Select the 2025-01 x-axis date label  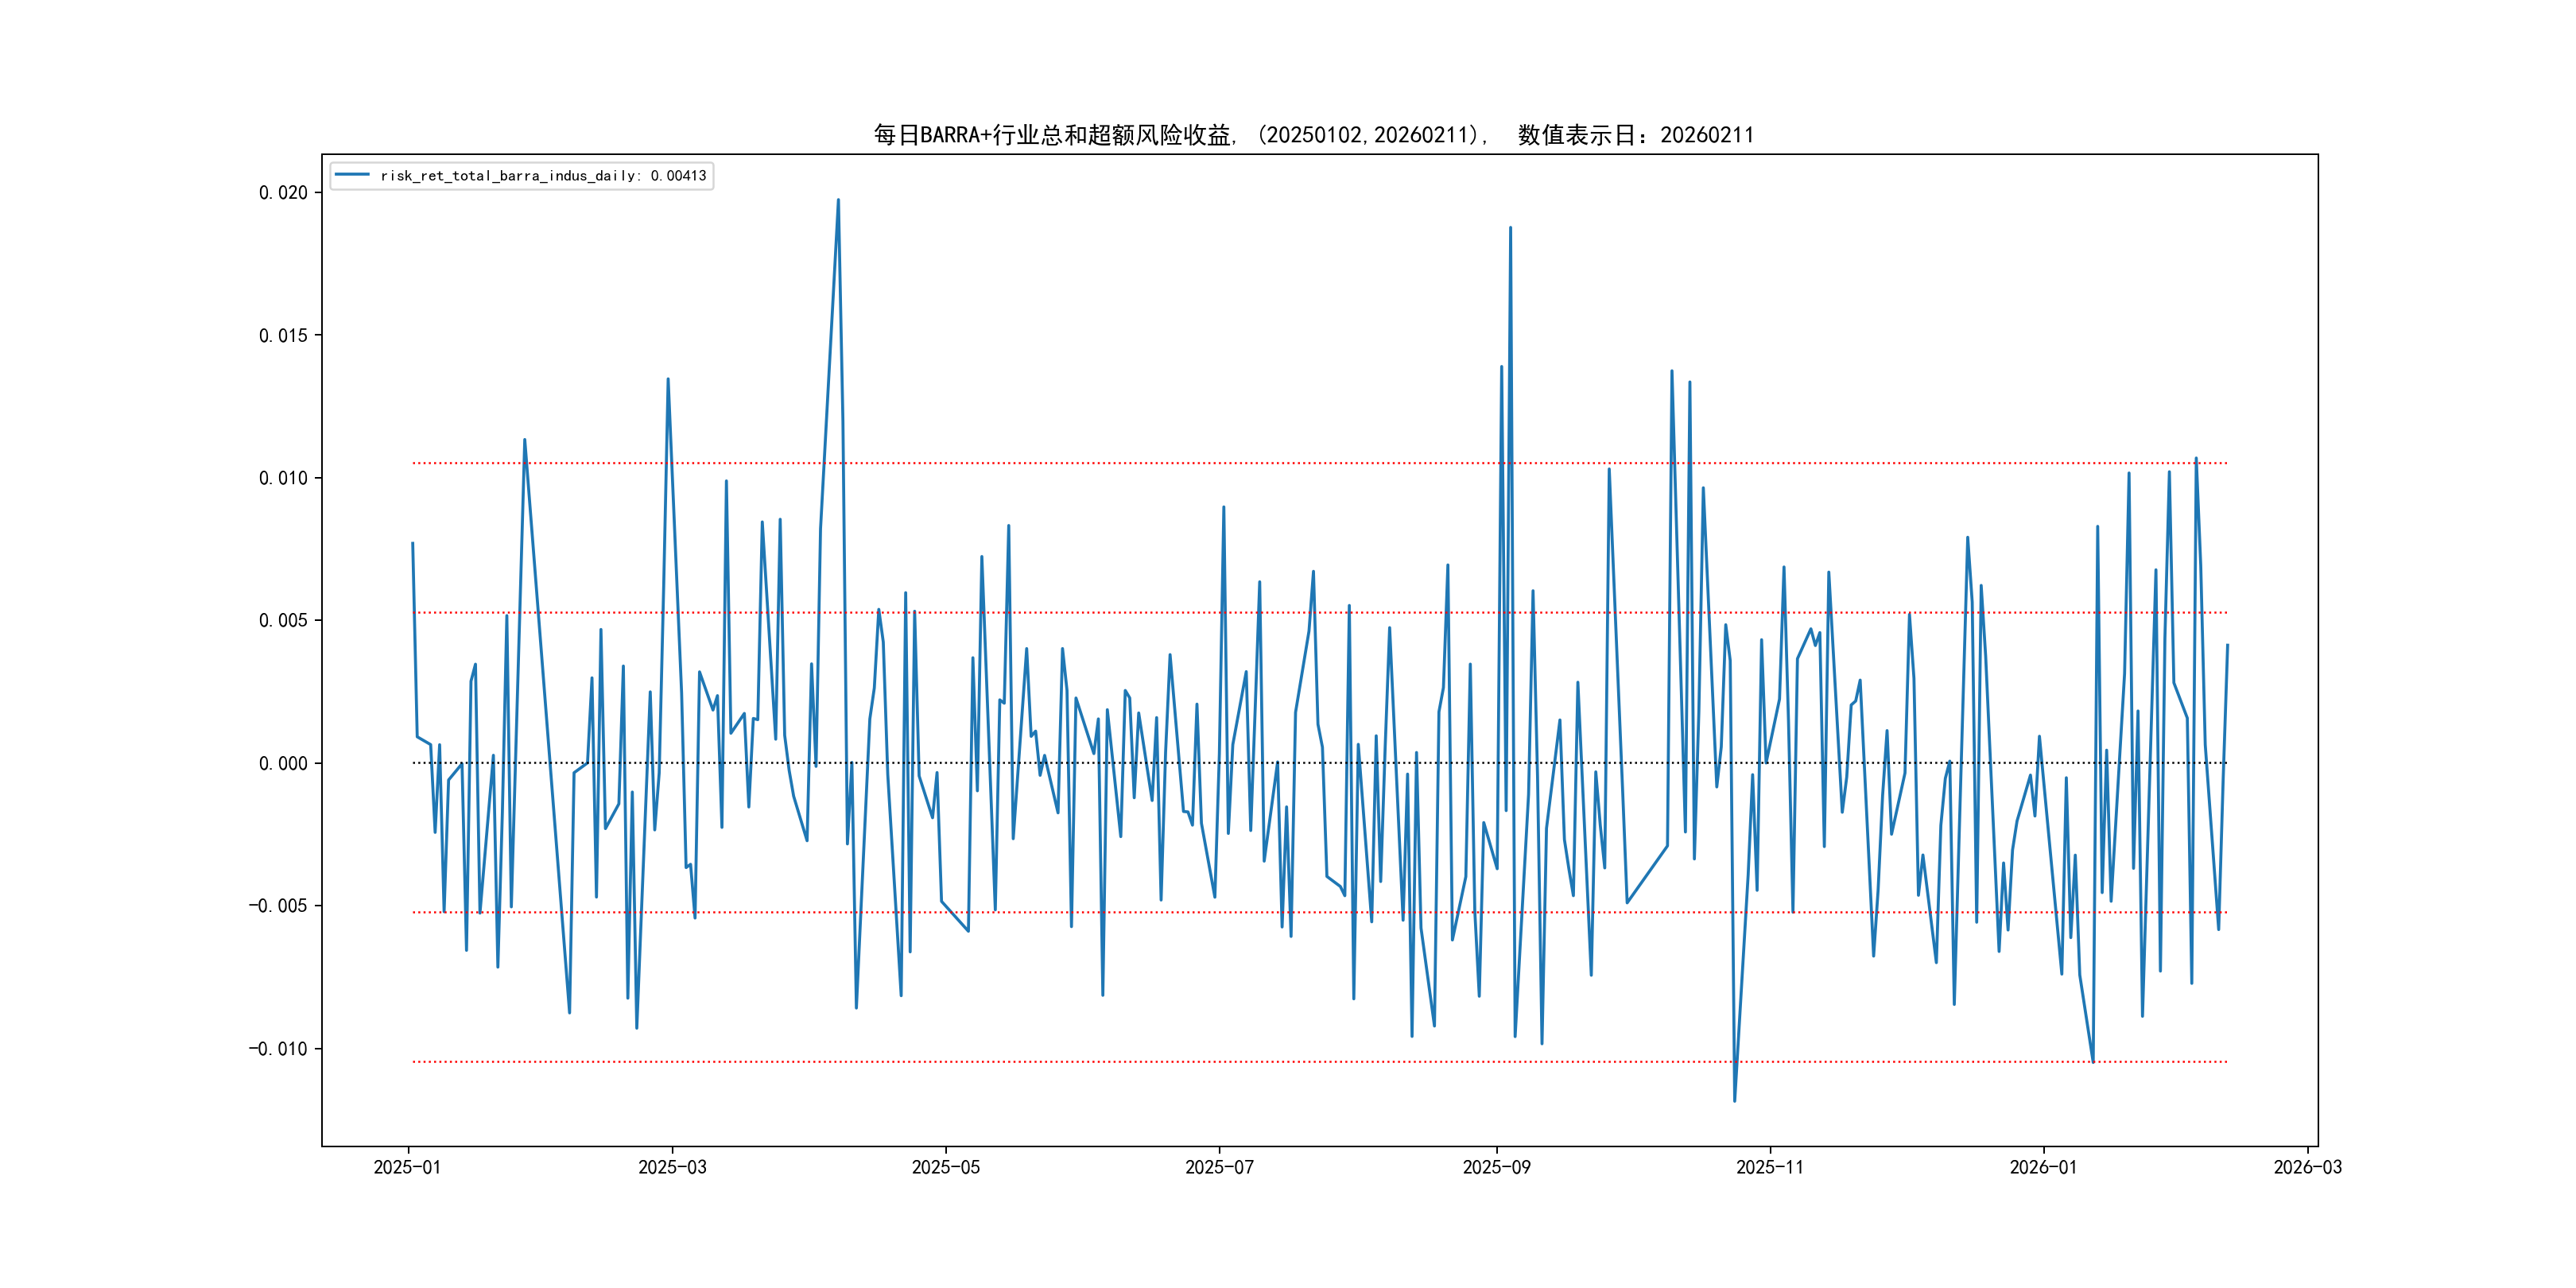tap(407, 1168)
